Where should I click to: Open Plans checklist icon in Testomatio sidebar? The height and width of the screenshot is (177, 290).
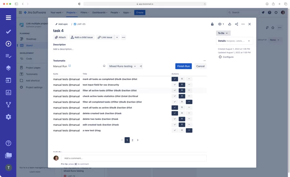point(8,56)
